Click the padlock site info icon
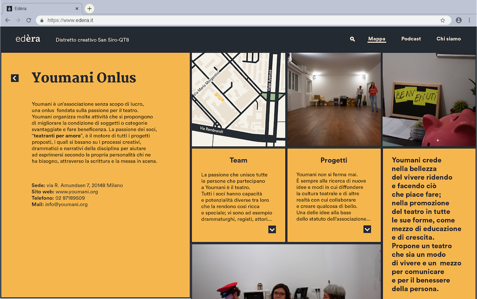The image size is (477, 299). (x=41, y=20)
